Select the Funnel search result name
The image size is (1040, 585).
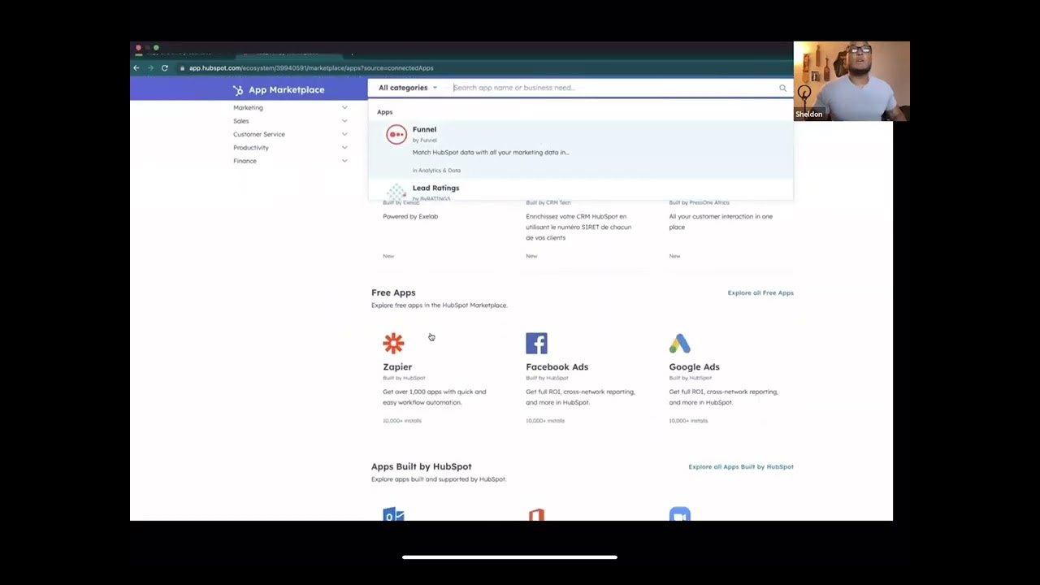coord(424,129)
